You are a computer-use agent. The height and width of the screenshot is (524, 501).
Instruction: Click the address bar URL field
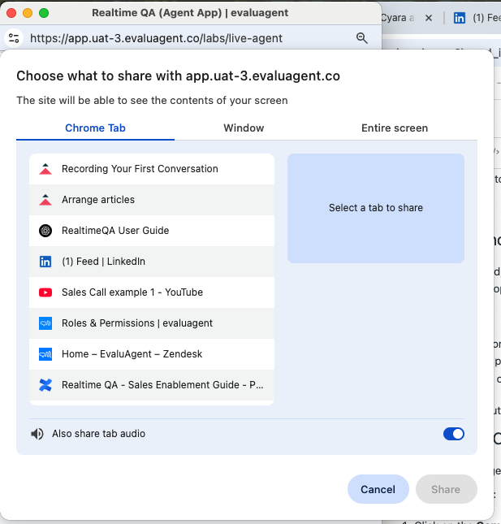tap(157, 38)
